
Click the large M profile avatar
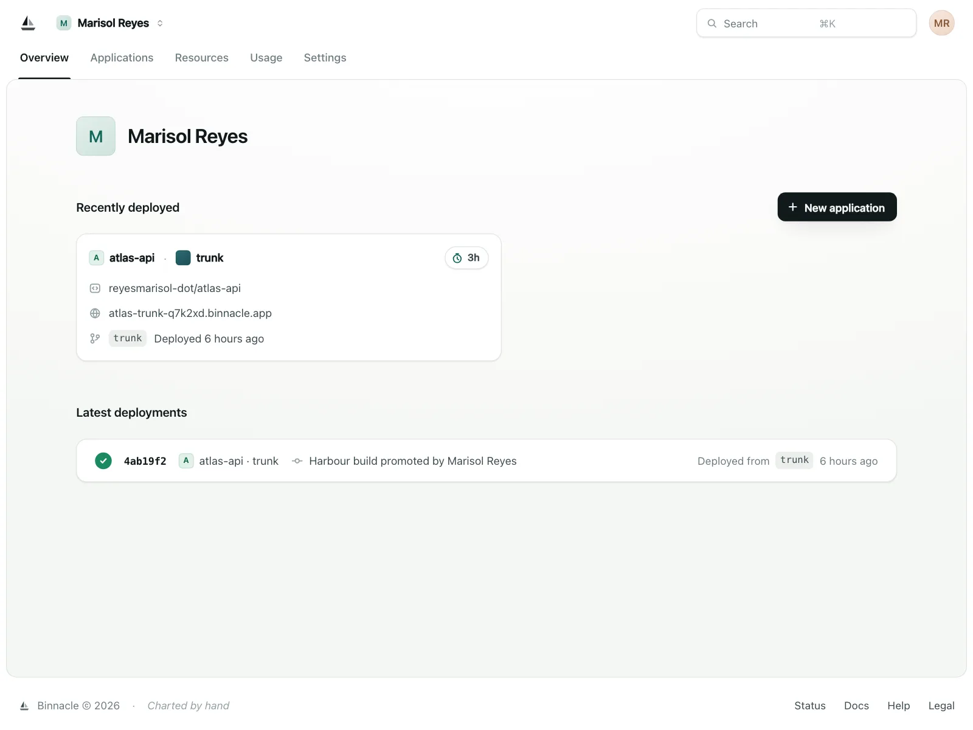point(95,136)
